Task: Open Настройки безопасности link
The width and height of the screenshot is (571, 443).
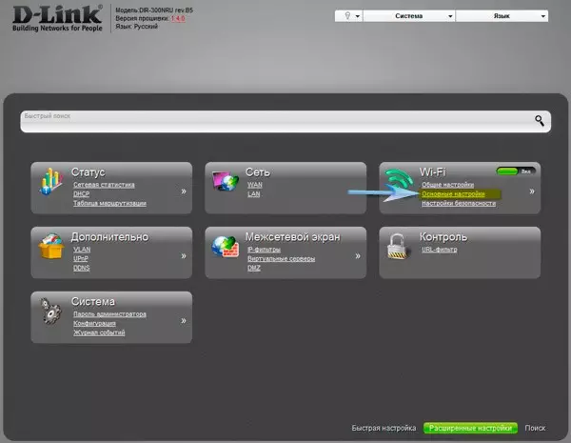Action: click(459, 203)
